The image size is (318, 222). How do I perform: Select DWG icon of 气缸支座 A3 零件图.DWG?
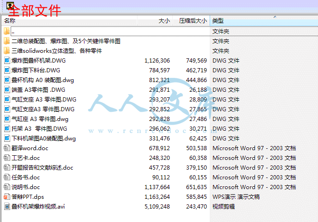pos(7,100)
